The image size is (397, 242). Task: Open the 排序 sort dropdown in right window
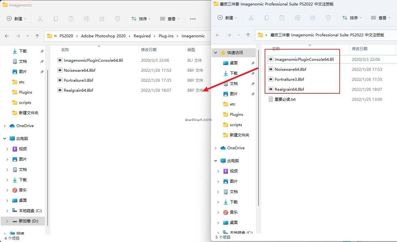[x=352, y=18]
